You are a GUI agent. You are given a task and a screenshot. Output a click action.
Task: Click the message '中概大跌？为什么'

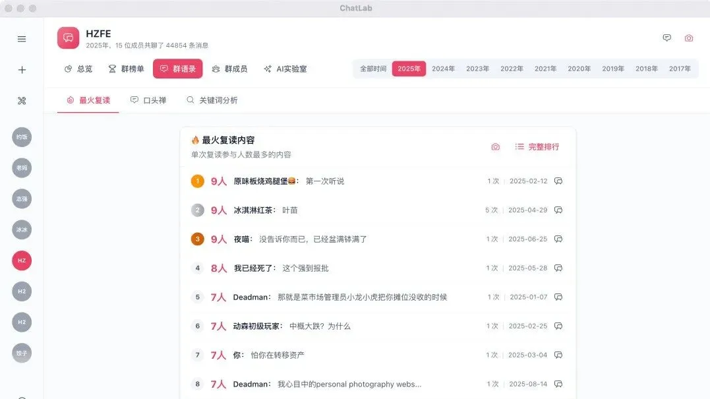pyautogui.click(x=320, y=326)
